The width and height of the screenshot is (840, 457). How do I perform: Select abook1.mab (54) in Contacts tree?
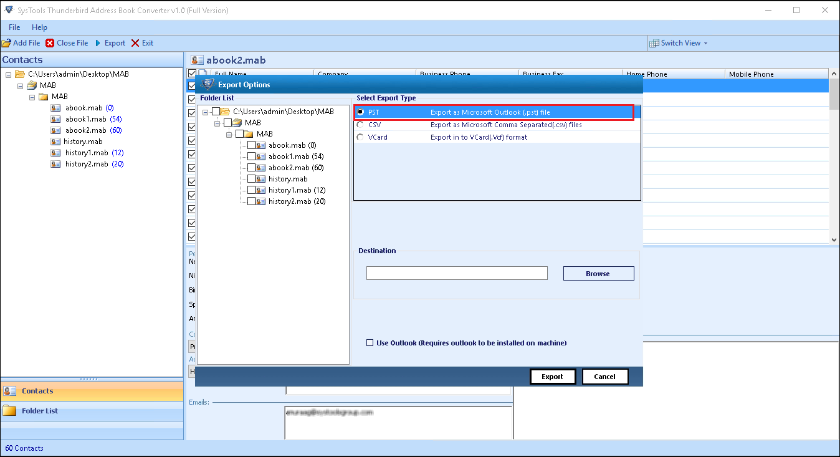(x=93, y=119)
